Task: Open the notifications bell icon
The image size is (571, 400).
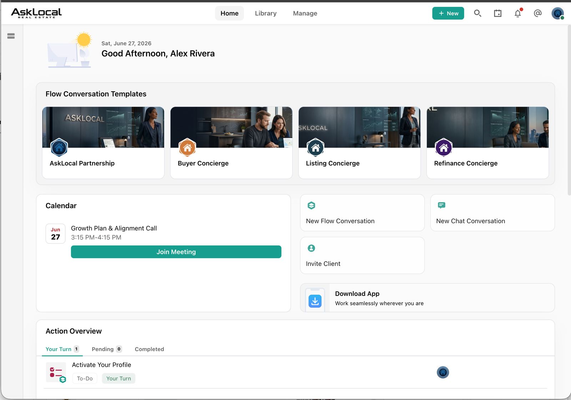Action: (x=518, y=13)
